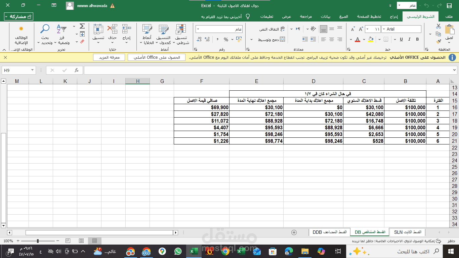Expand the formula bar
The height and width of the screenshot is (258, 459).
pos(455,70)
